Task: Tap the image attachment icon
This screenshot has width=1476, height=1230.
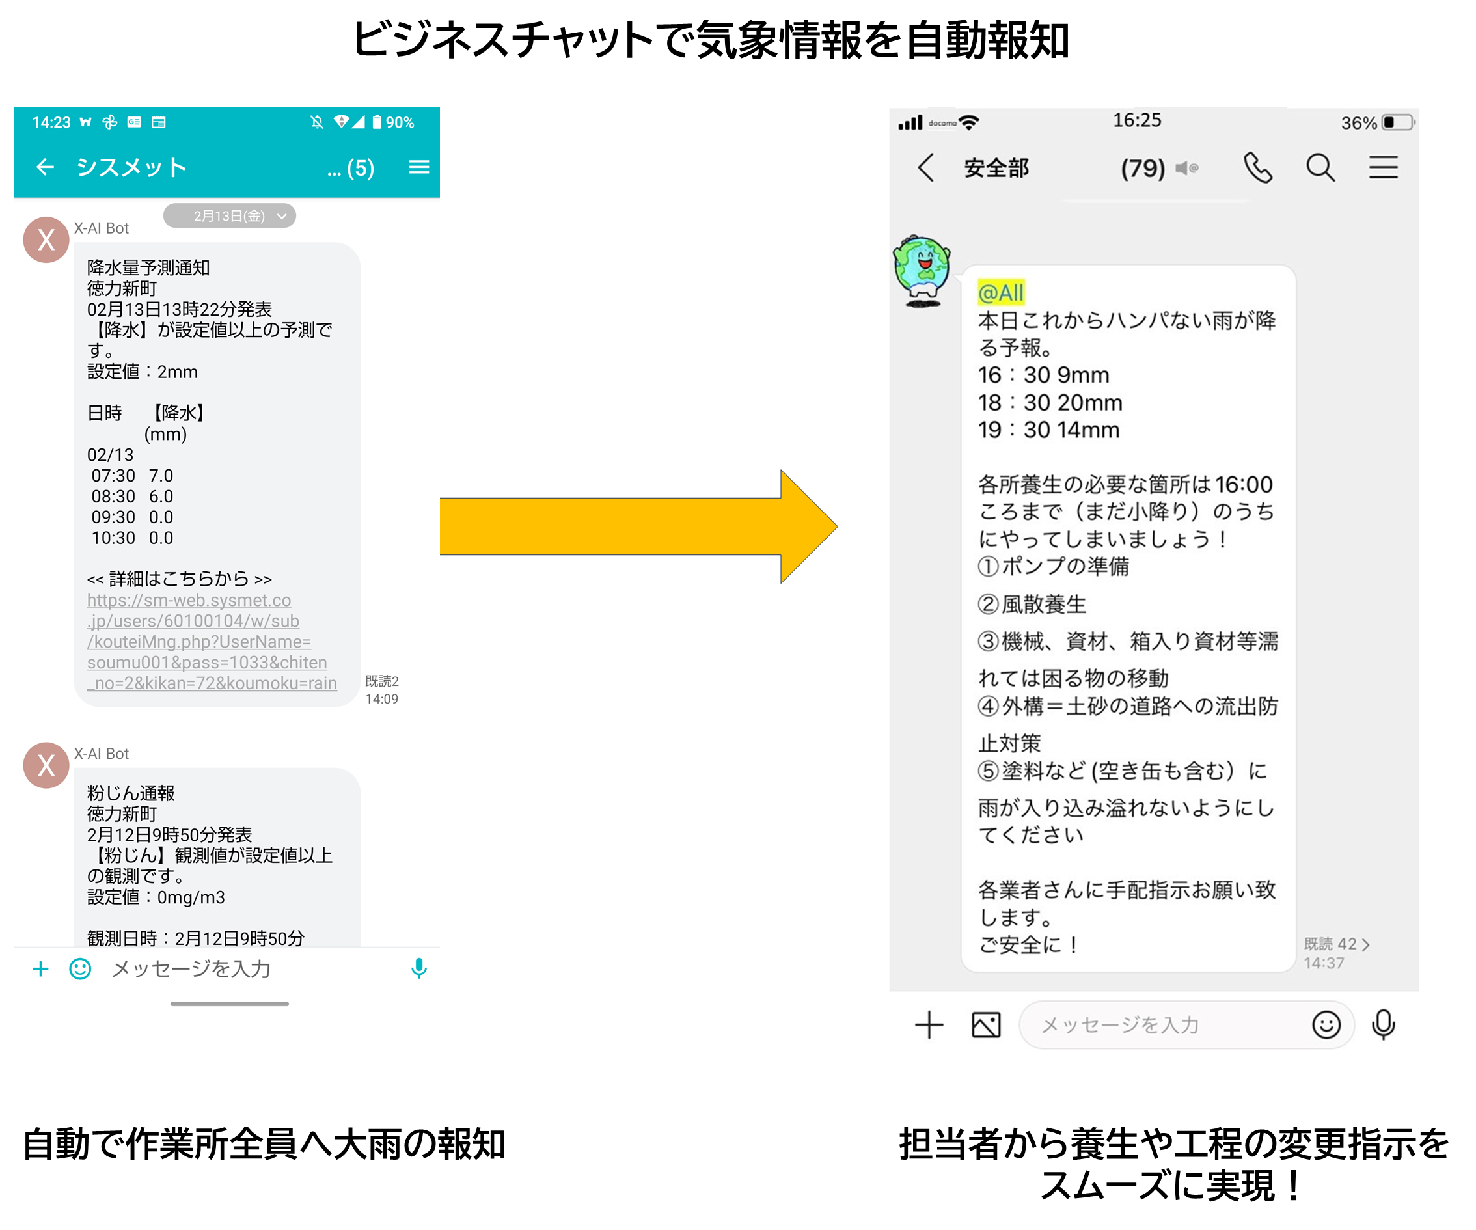Action: click(x=985, y=1025)
